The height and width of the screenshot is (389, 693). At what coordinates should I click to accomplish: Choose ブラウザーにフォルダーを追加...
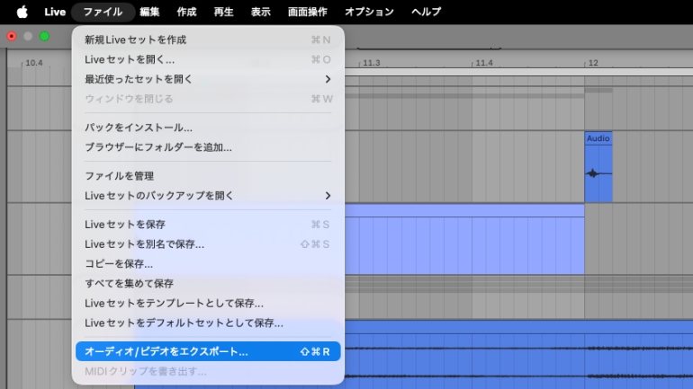(x=208, y=147)
